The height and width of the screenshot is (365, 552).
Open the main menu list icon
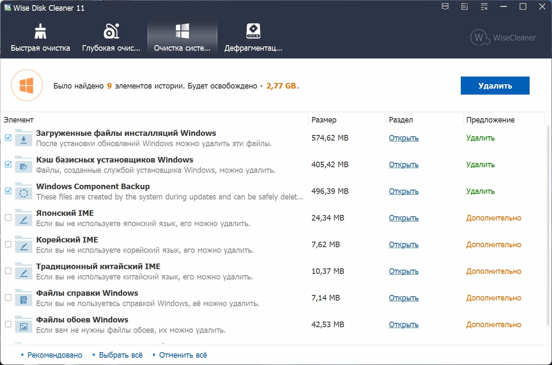coord(484,7)
